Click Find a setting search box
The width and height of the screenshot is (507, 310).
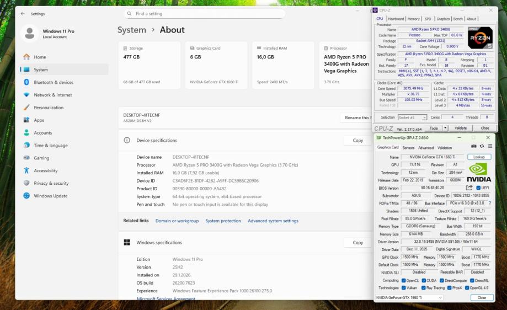(204, 14)
